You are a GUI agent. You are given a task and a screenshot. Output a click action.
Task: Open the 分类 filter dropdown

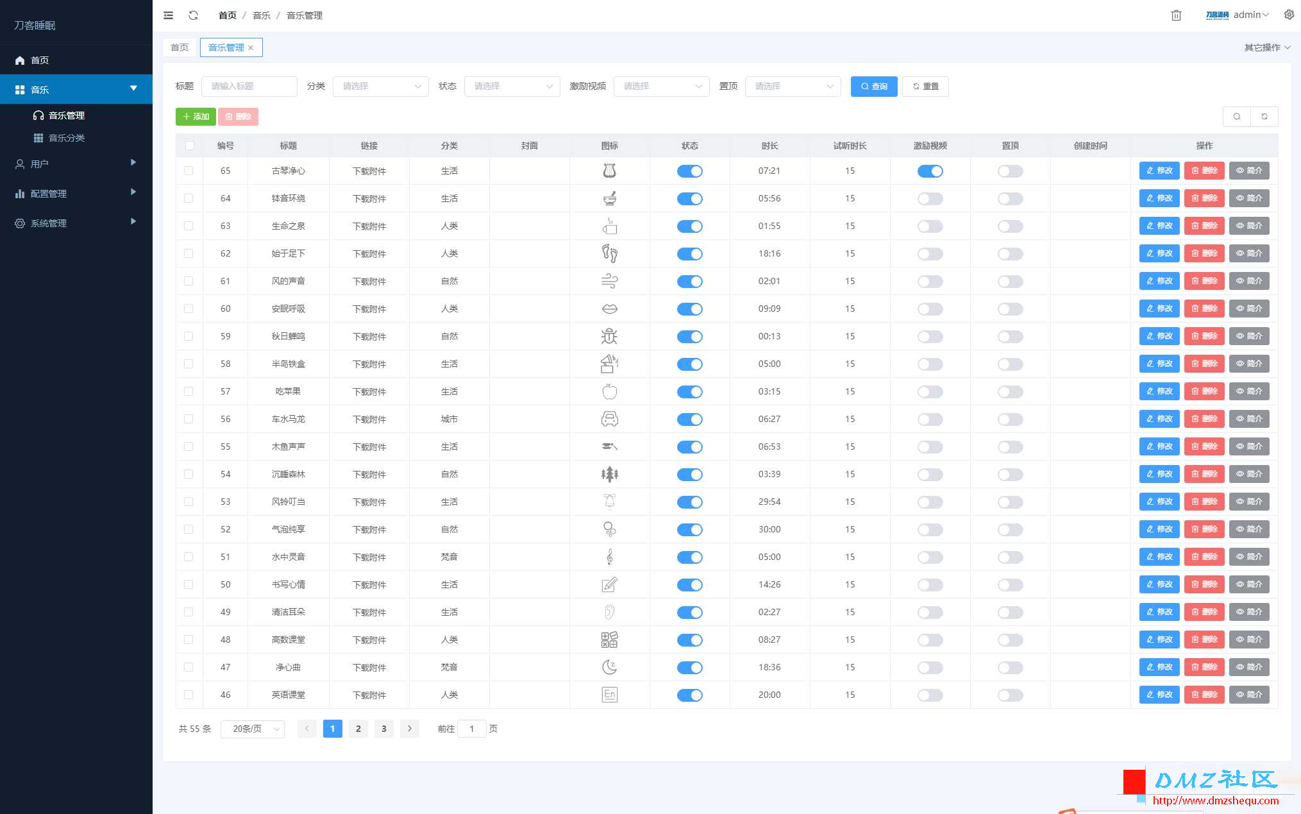(380, 86)
